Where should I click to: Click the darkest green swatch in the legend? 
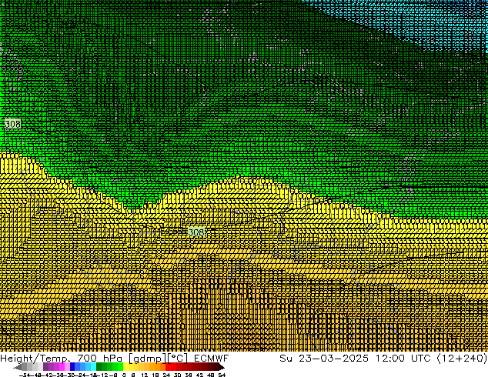click(x=99, y=367)
